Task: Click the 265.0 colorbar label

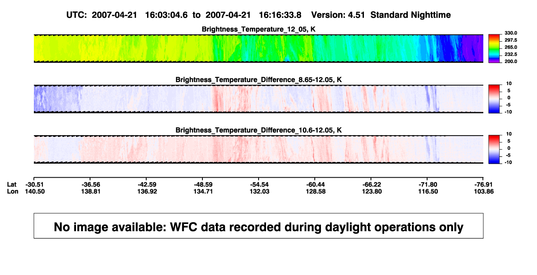Action: [510, 47]
